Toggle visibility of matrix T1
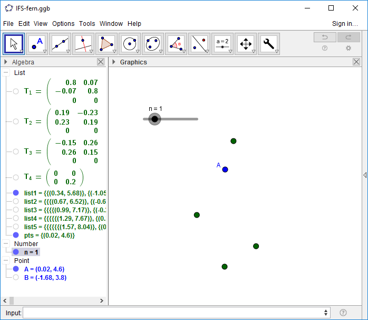 tap(16, 91)
